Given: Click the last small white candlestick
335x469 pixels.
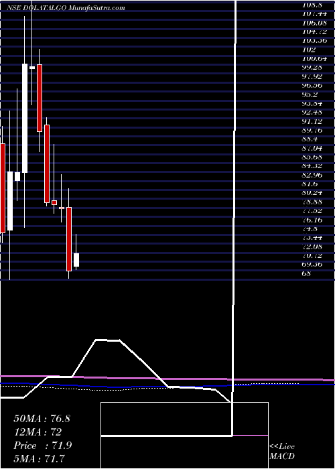Looking at the screenshot, I should pos(76,260).
